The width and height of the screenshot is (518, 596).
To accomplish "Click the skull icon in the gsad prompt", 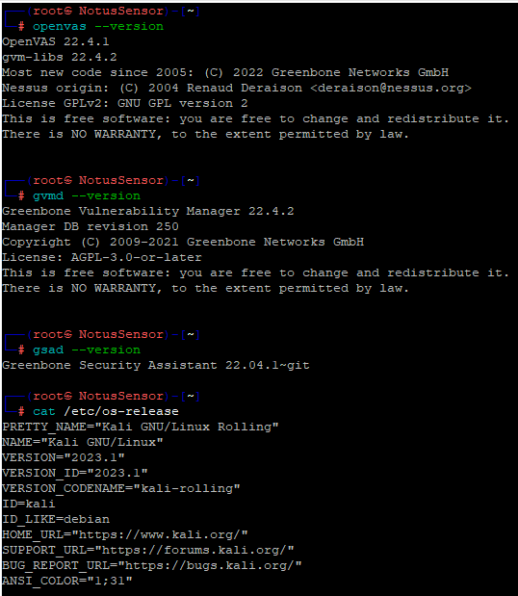I will click(68, 334).
